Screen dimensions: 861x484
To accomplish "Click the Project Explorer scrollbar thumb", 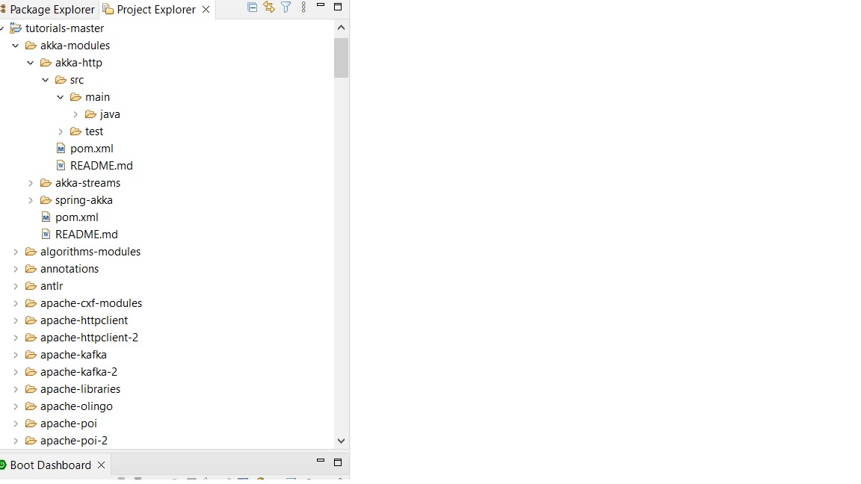I will [341, 58].
